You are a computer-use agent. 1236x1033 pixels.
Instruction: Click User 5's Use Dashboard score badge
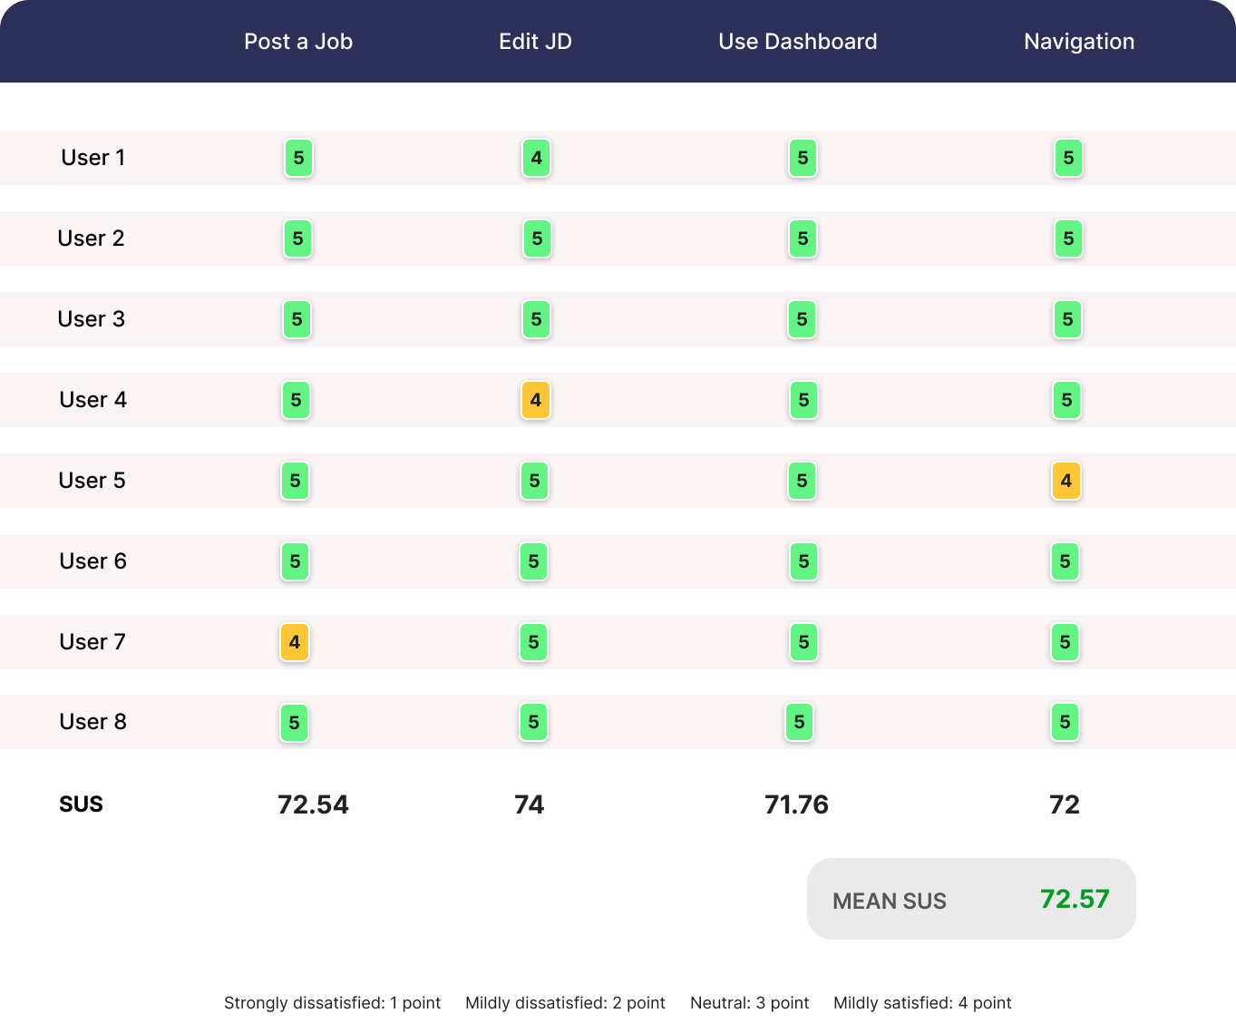point(802,481)
